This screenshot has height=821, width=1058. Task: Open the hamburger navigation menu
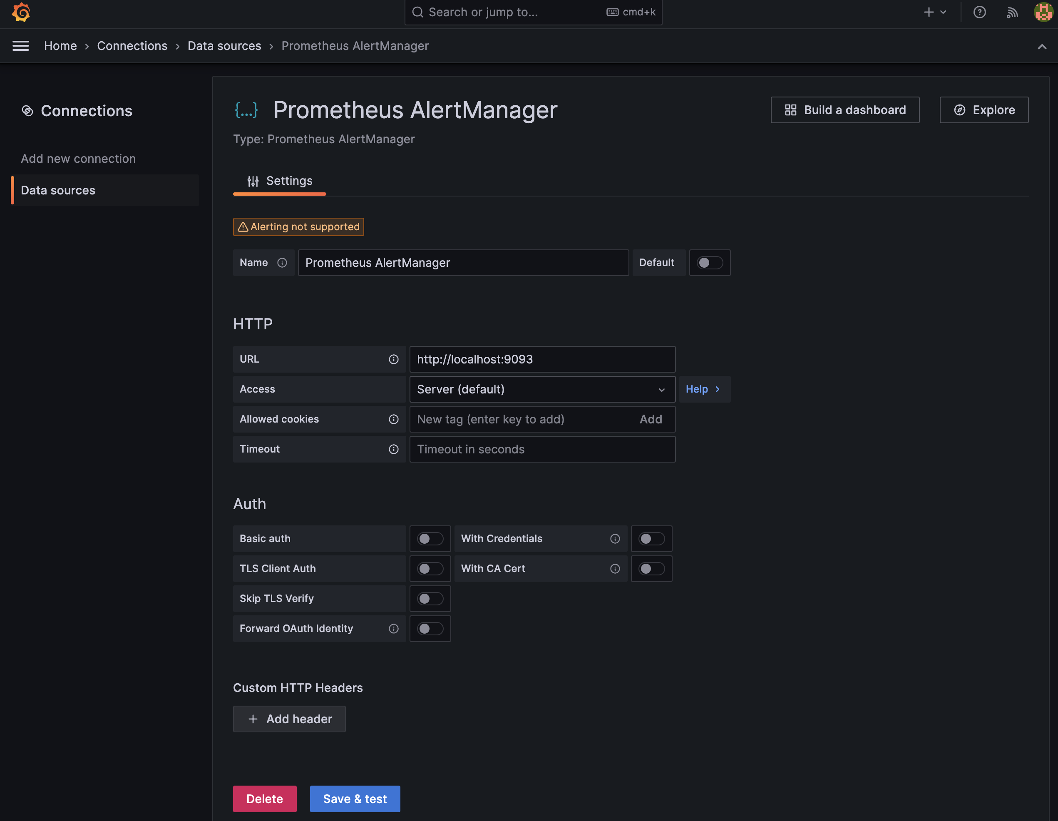pos(21,46)
